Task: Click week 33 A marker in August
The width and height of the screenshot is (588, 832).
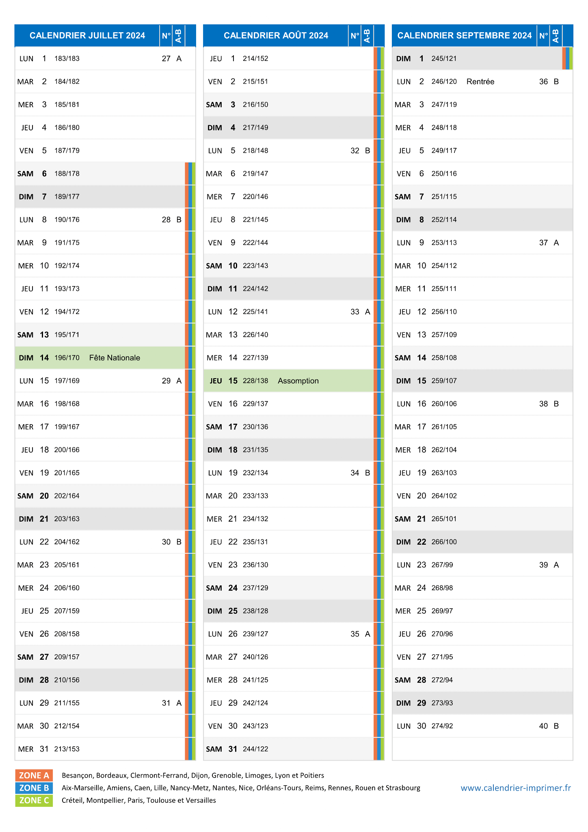Action: (360, 312)
